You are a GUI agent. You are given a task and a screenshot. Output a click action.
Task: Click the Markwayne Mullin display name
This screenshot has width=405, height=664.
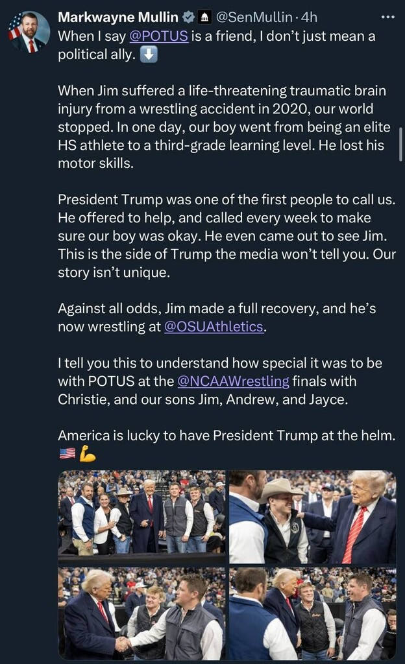pyautogui.click(x=118, y=18)
